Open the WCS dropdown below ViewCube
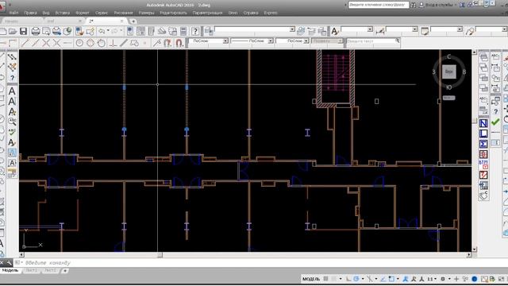Screen dimensions: 508x286 click(448, 98)
